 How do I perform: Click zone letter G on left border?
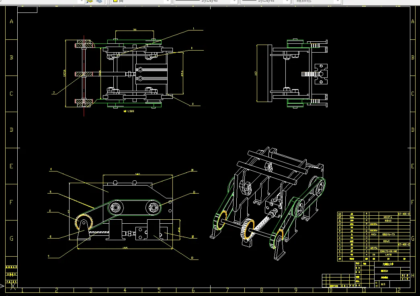coord(11,239)
